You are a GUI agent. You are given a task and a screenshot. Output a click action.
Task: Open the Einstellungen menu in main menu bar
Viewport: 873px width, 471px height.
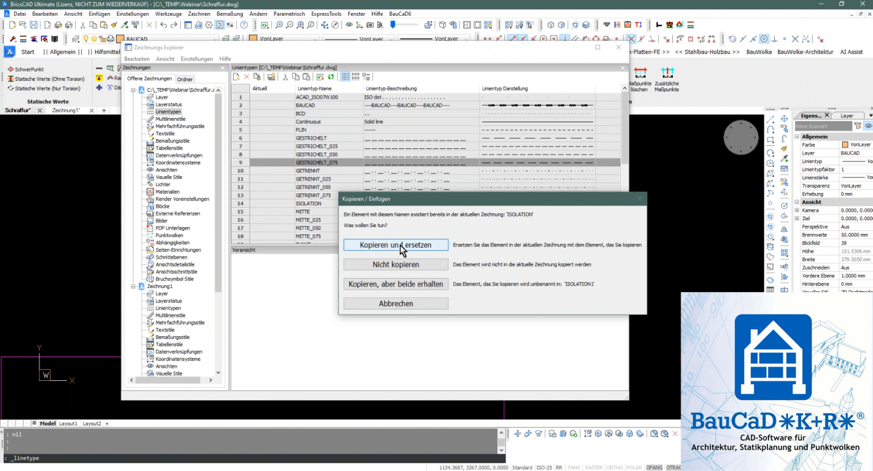[132, 14]
